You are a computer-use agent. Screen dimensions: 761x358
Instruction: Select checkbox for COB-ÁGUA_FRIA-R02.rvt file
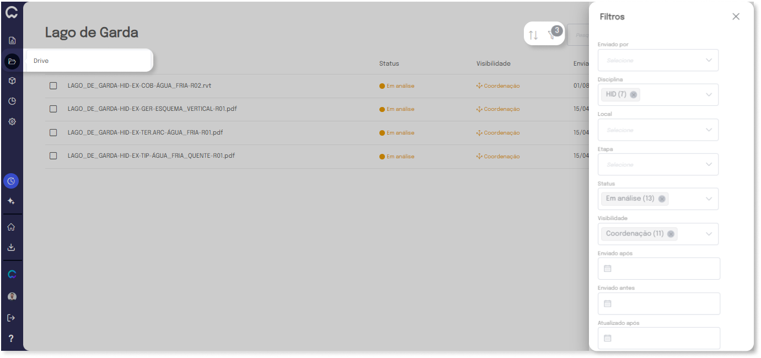click(53, 86)
